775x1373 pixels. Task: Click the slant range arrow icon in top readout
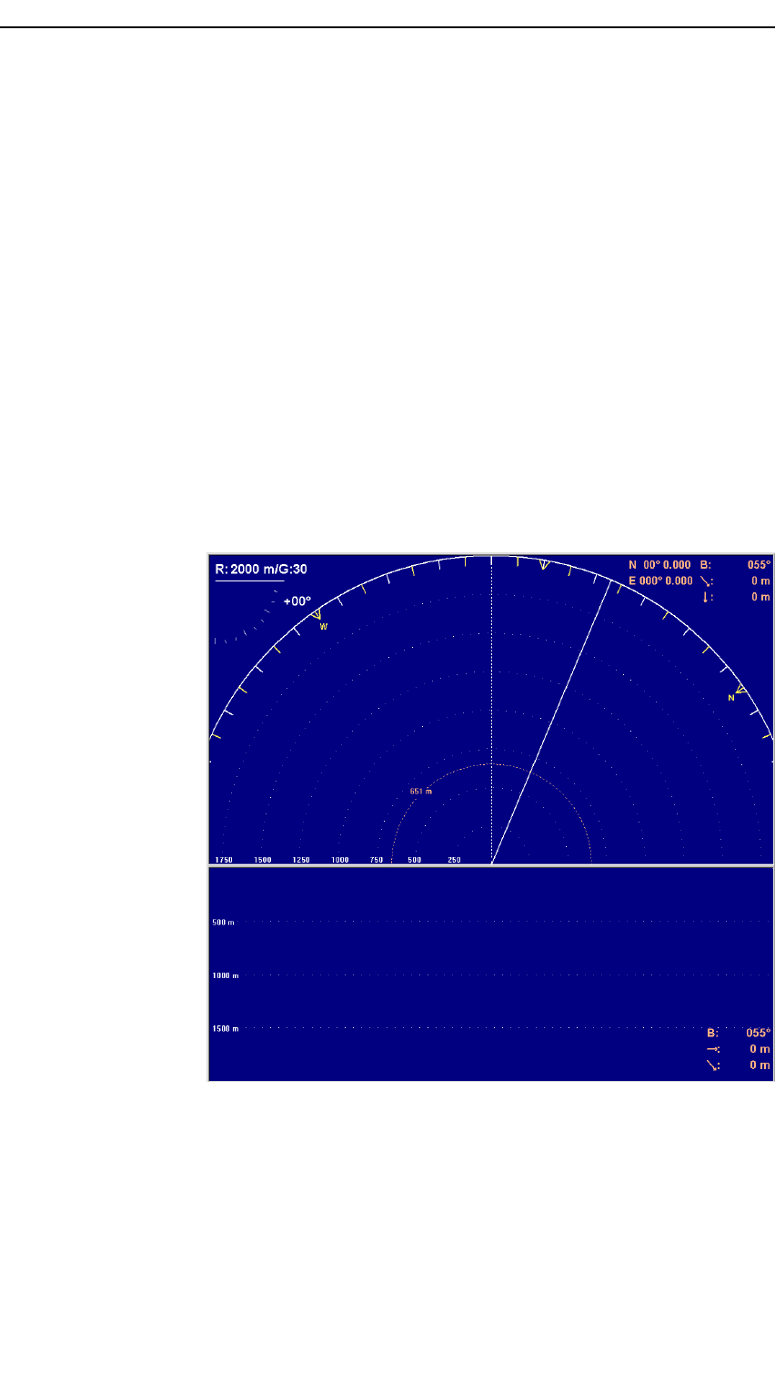[x=706, y=580]
